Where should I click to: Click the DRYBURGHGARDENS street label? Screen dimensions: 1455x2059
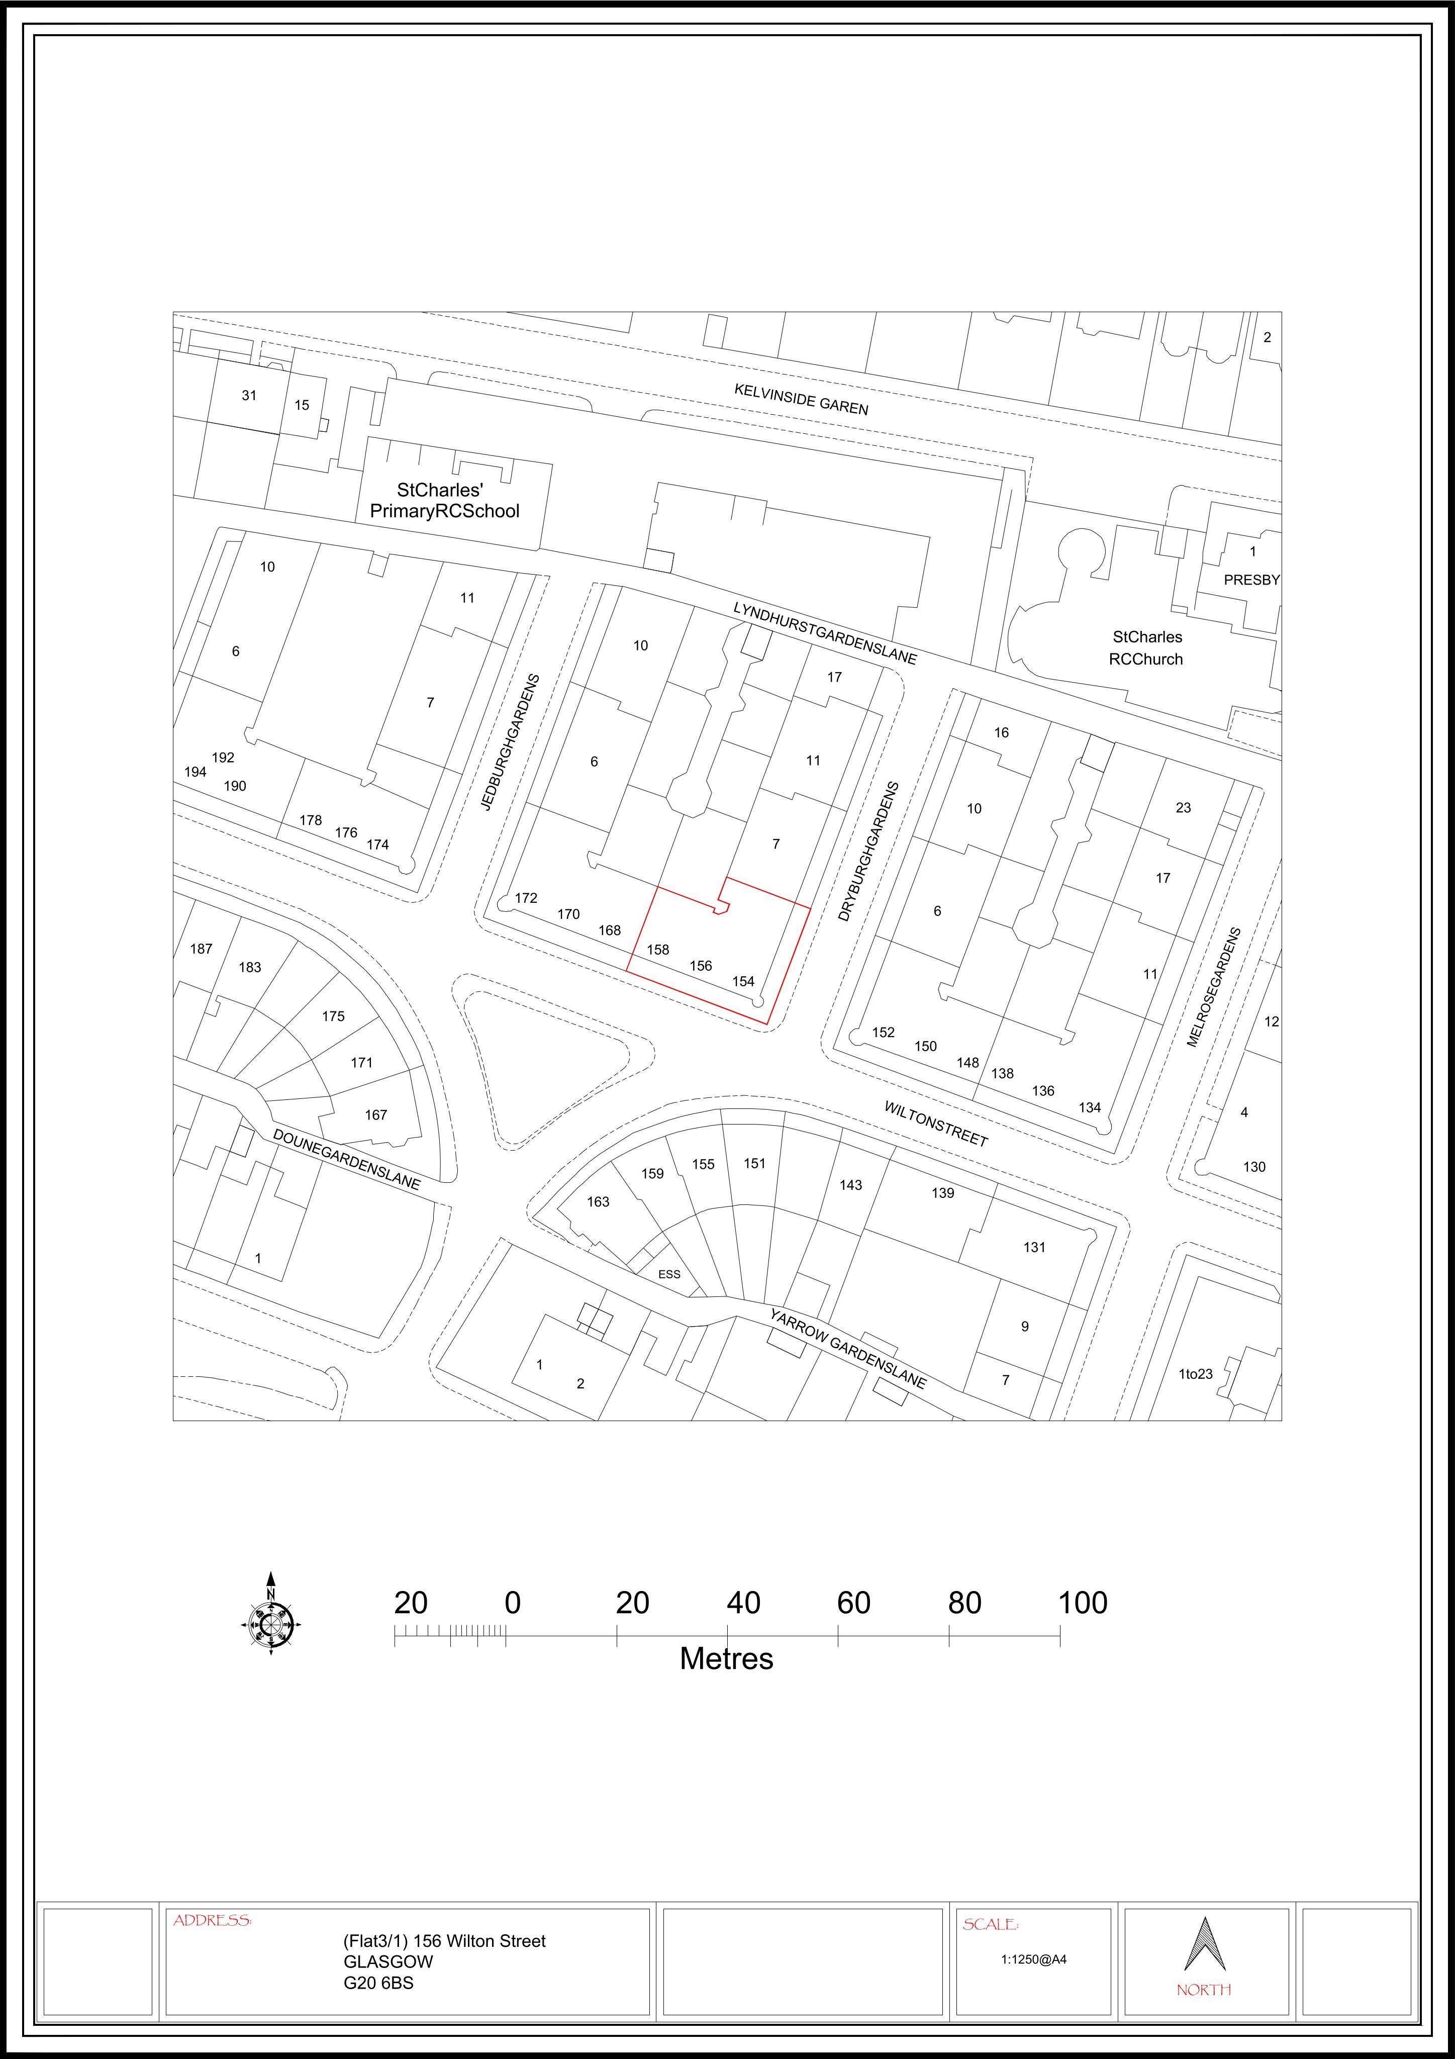[868, 851]
